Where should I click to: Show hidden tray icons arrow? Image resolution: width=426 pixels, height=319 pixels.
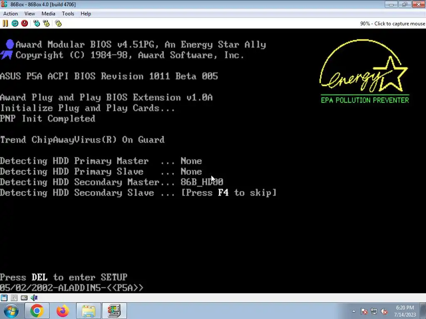coord(354,311)
